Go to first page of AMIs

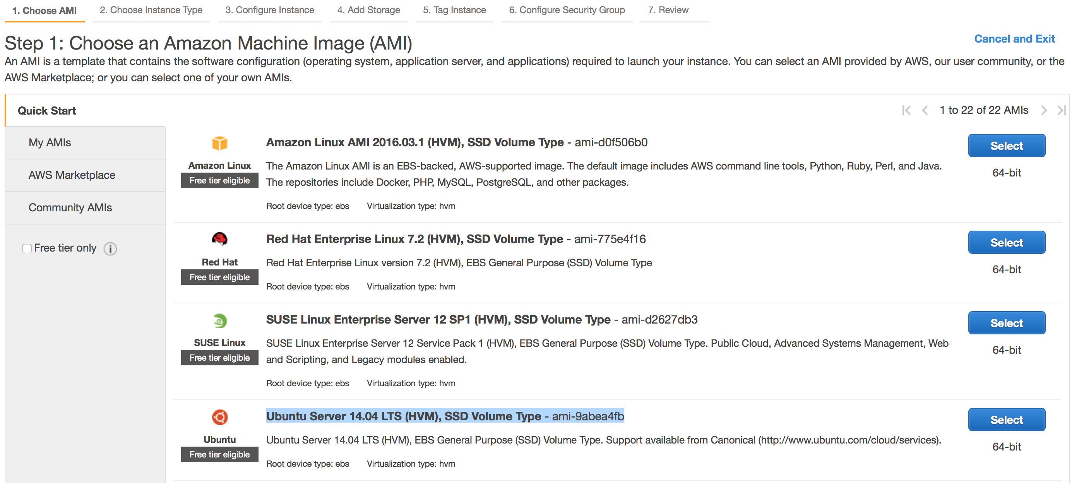tap(906, 110)
